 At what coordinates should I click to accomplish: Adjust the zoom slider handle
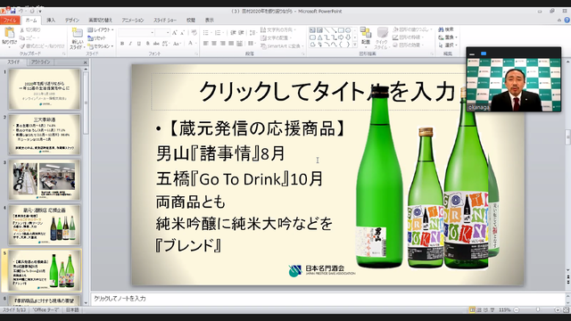click(537, 309)
